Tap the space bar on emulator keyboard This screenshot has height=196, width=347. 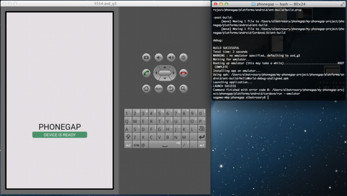pos(165,145)
